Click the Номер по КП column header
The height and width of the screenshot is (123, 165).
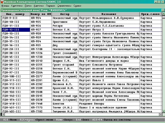pyautogui.click(x=41, y=14)
